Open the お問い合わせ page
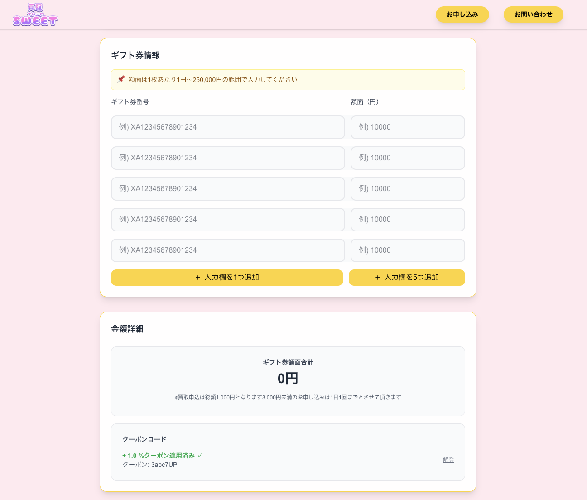The width and height of the screenshot is (587, 500). (533, 14)
